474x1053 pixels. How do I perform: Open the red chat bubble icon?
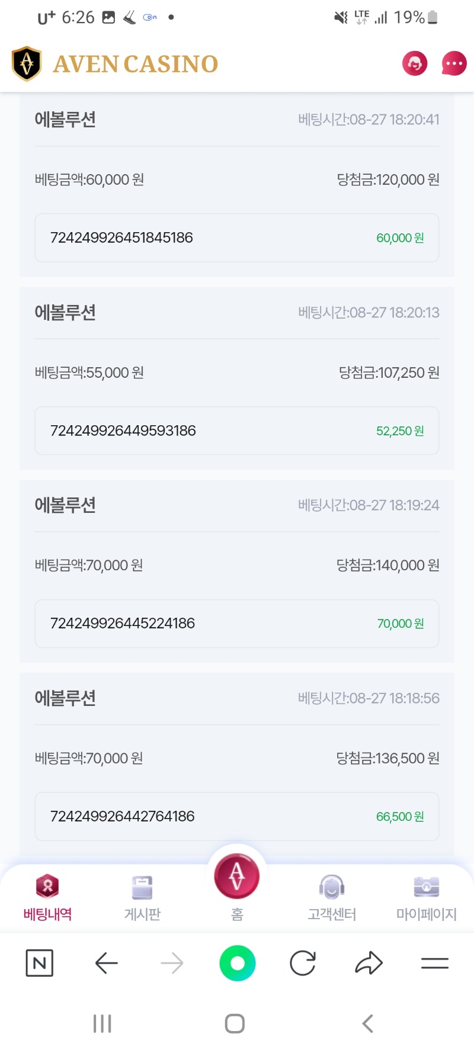coord(454,63)
